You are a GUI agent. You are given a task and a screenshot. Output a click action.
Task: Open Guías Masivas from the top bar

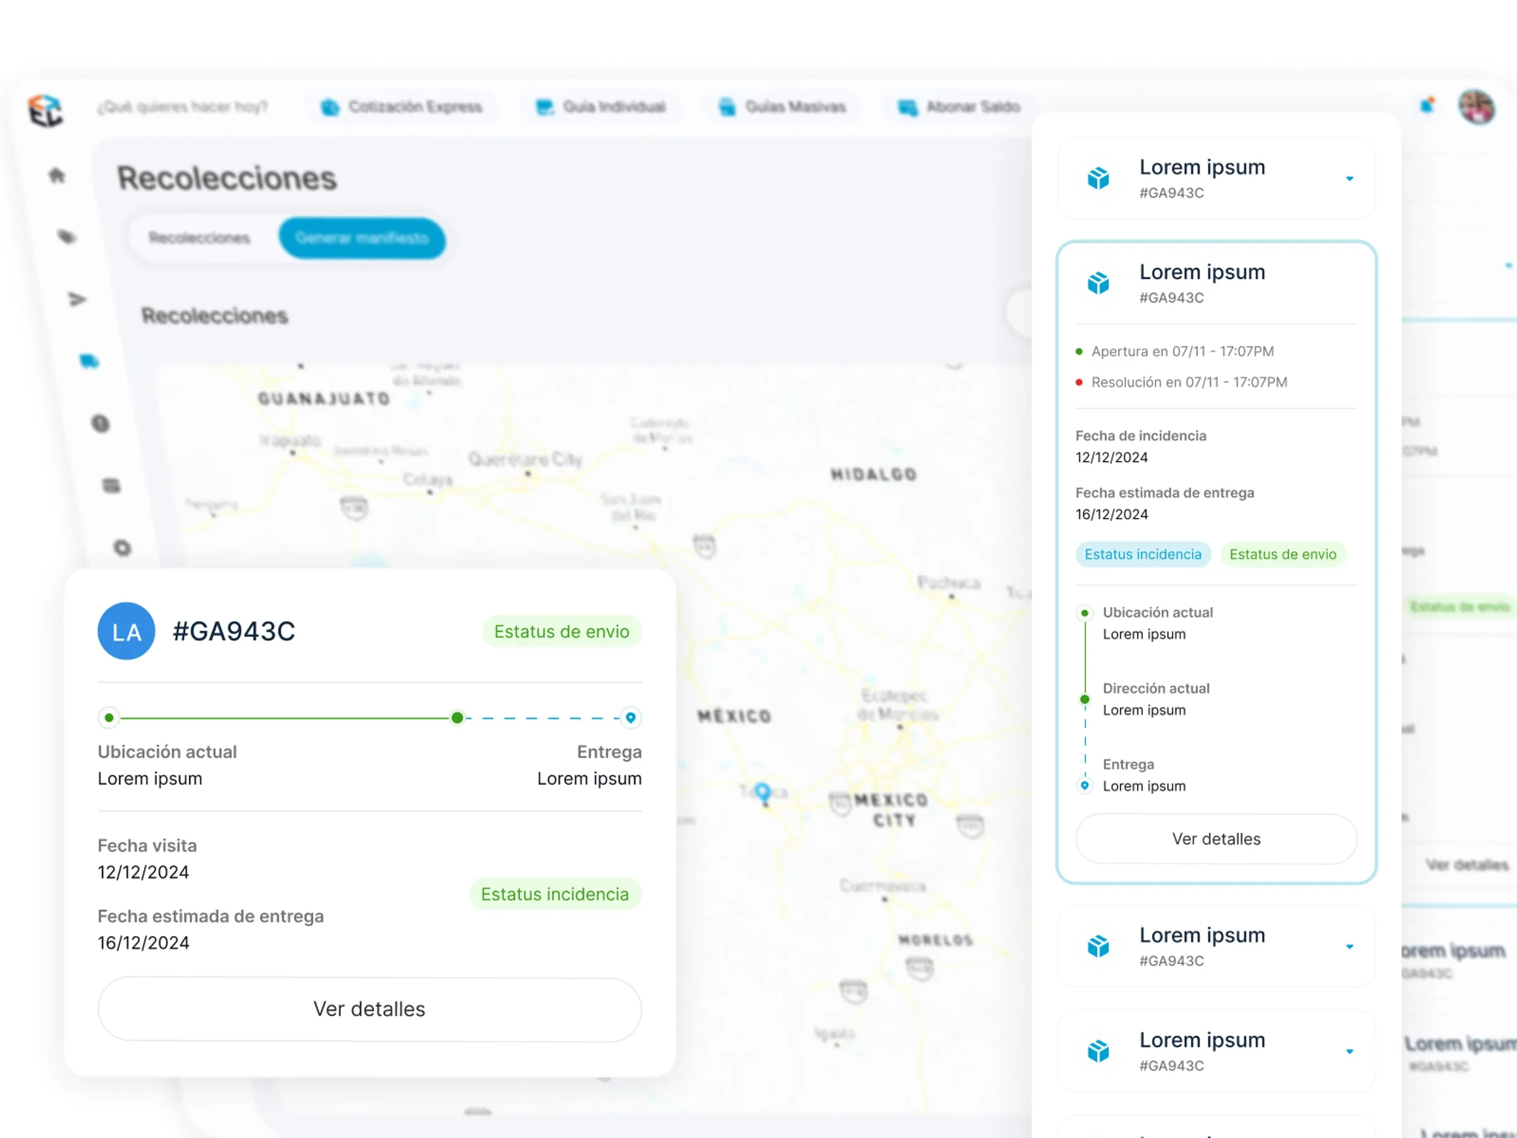783,107
